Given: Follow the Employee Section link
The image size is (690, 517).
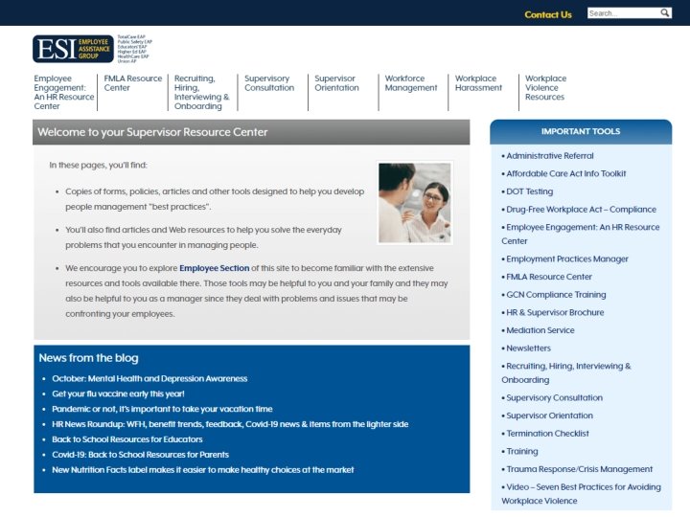Looking at the screenshot, I should (215, 268).
